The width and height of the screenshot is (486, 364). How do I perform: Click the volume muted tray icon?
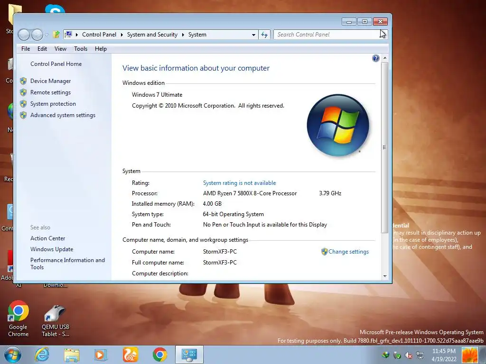coord(408,355)
